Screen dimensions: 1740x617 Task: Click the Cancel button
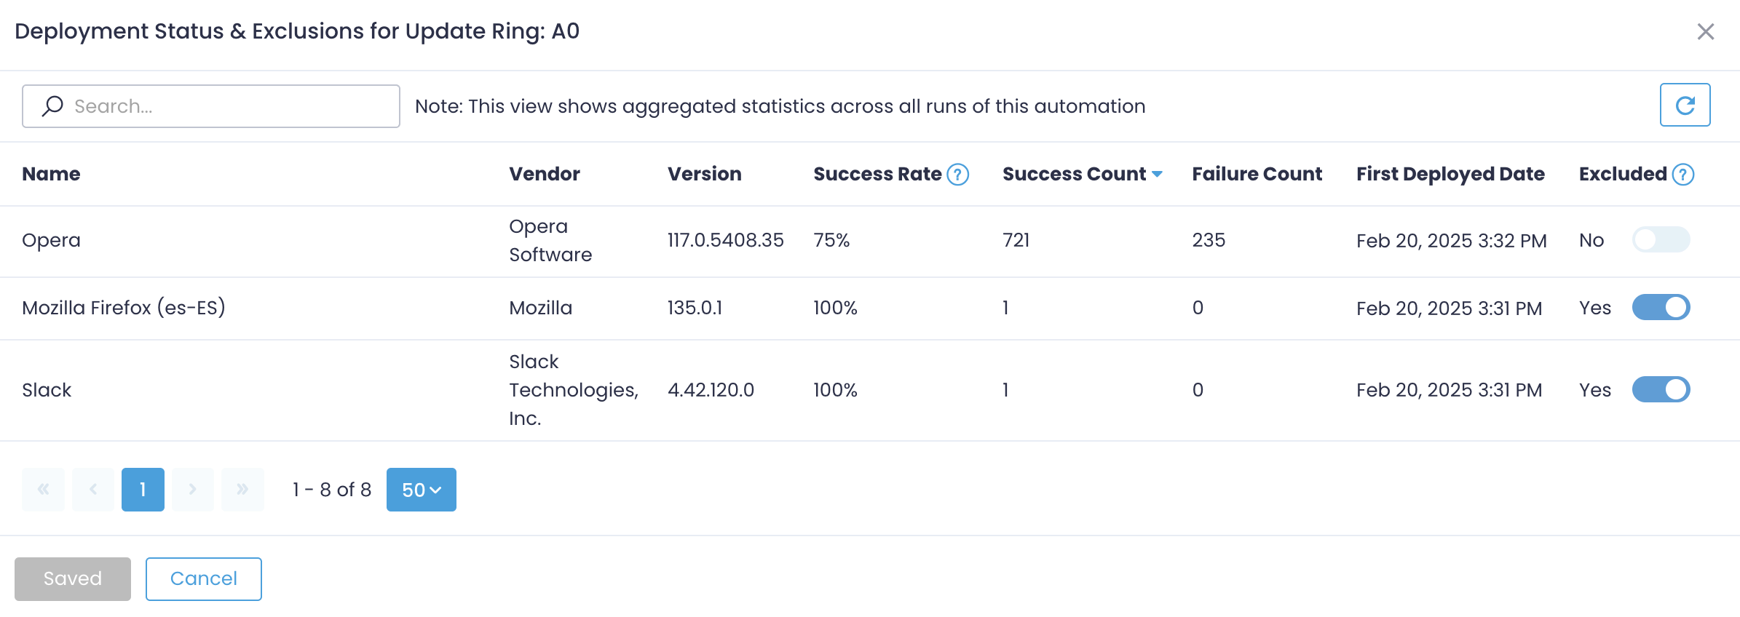(x=204, y=579)
